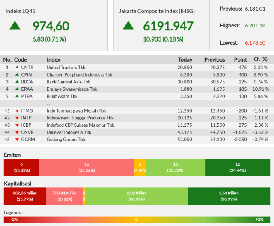The image size is (274, 226).
Task: Click the up triangle next to CPIN
Action: click(17, 74)
